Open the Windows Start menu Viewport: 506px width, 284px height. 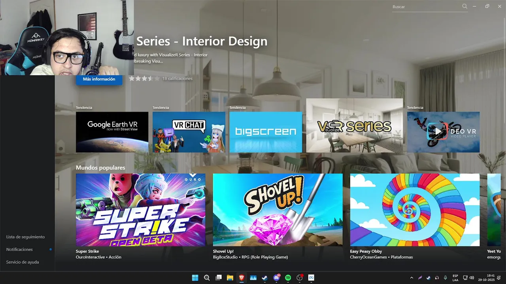tap(195, 278)
